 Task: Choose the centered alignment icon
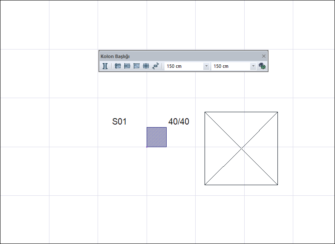click(146, 66)
